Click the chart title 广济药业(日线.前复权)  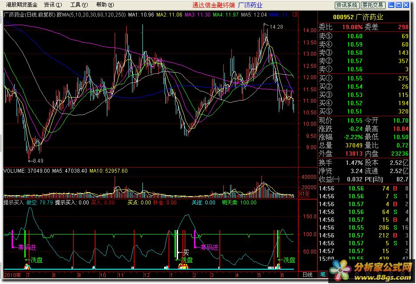[x=30, y=15]
